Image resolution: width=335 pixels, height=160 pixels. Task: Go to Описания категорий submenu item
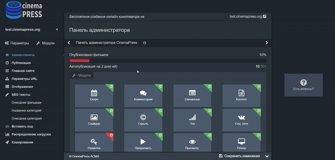tap(27, 119)
